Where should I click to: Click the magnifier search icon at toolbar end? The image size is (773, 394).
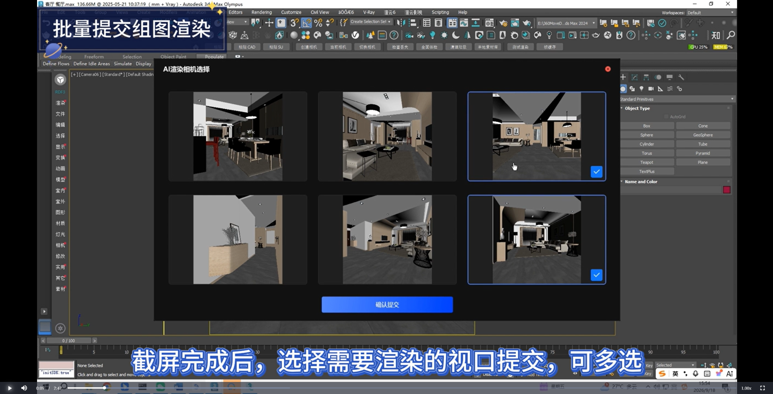730,35
